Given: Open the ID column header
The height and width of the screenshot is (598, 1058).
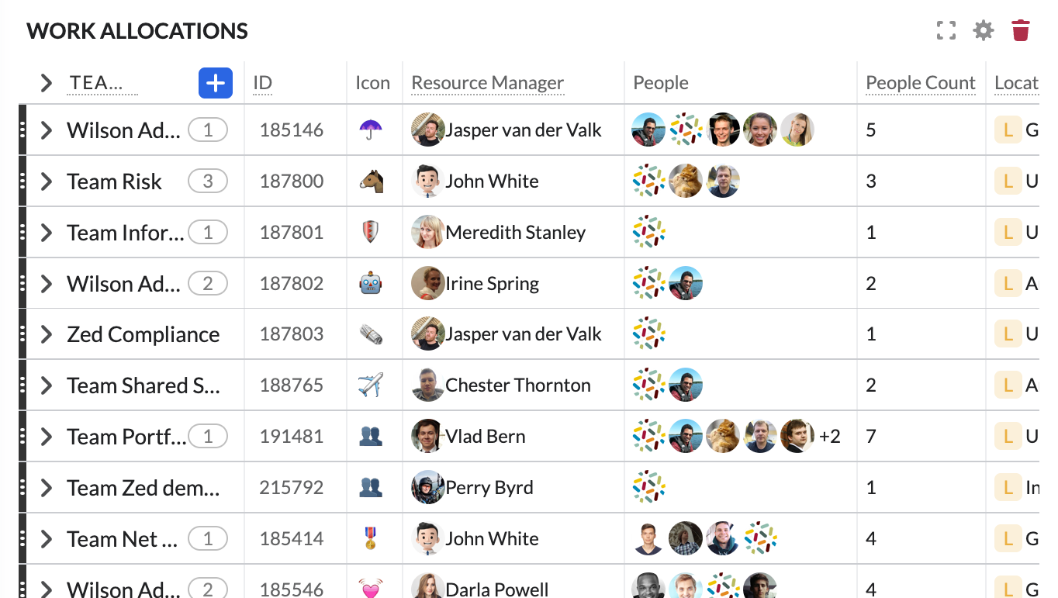Looking at the screenshot, I should pos(263,83).
